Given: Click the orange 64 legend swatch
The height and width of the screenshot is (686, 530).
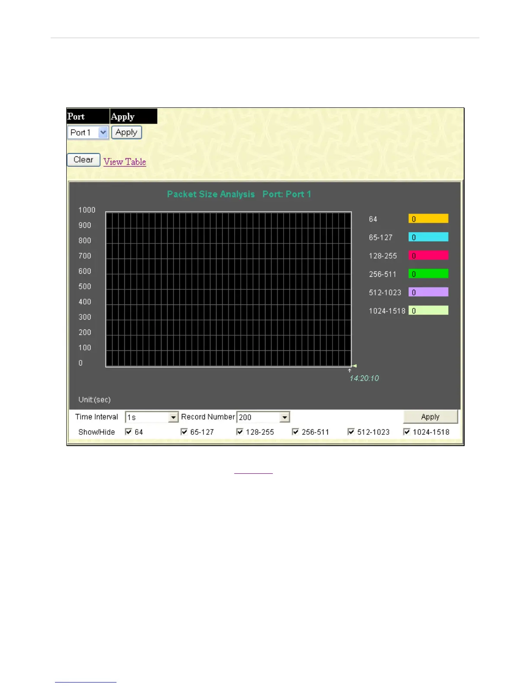Looking at the screenshot, I should point(428,219).
